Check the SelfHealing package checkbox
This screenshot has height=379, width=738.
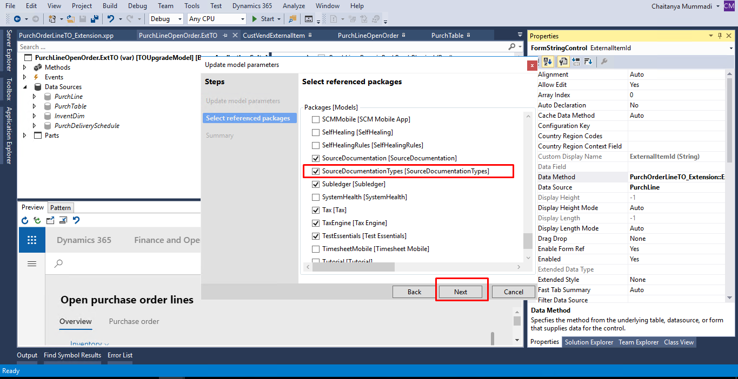(316, 132)
